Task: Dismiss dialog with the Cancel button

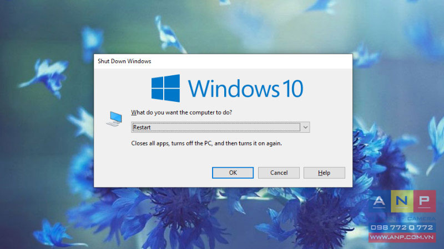Action: (x=279, y=173)
